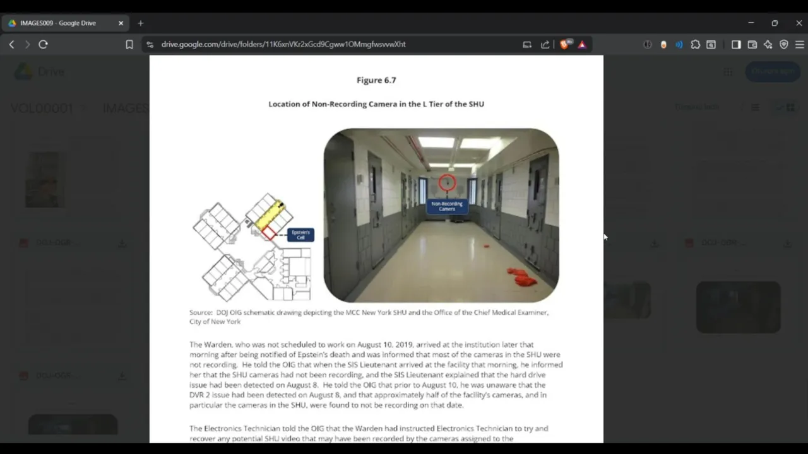
Task: Open the VOL00001 breadcrumb folder
Action: point(42,108)
